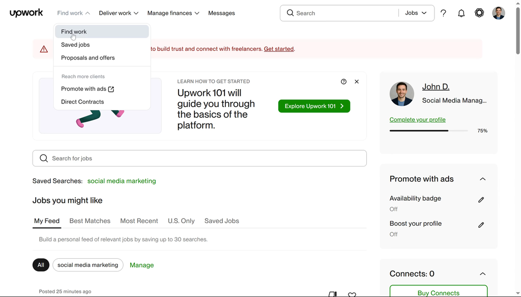Click the red warning alert icon

pos(44,49)
